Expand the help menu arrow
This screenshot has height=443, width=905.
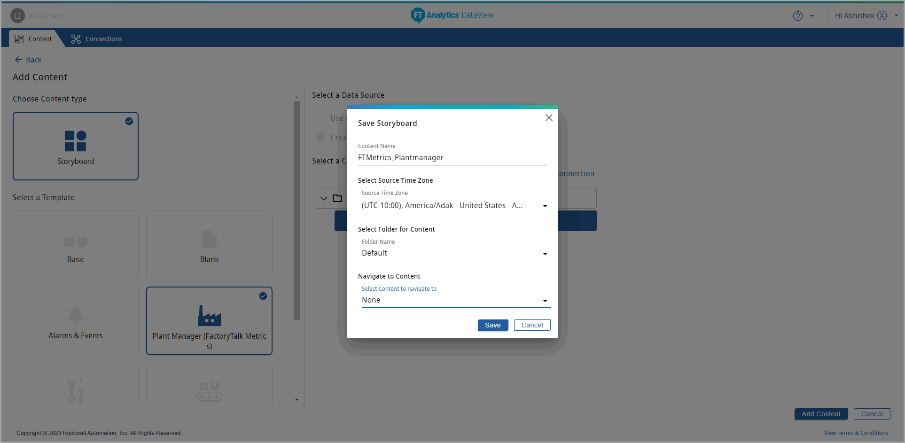coord(812,16)
